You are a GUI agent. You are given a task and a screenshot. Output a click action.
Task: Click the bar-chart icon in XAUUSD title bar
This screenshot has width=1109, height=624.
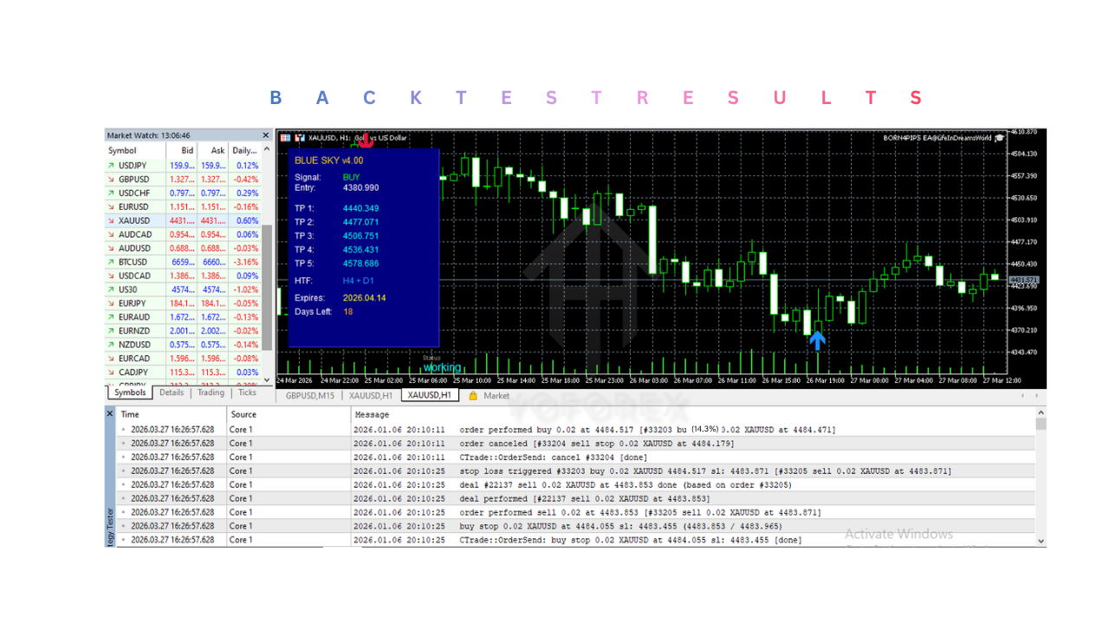coord(300,138)
